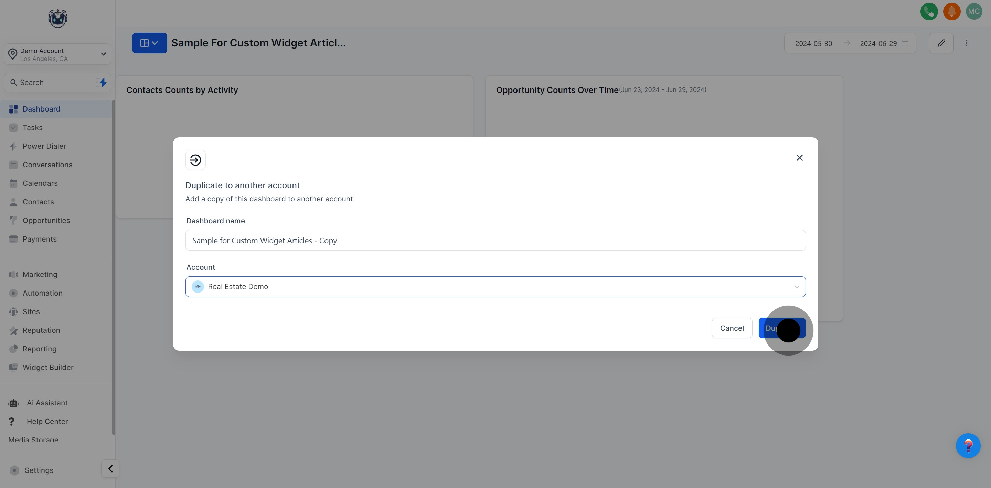Click the green phone call icon
The height and width of the screenshot is (488, 991).
tap(929, 12)
